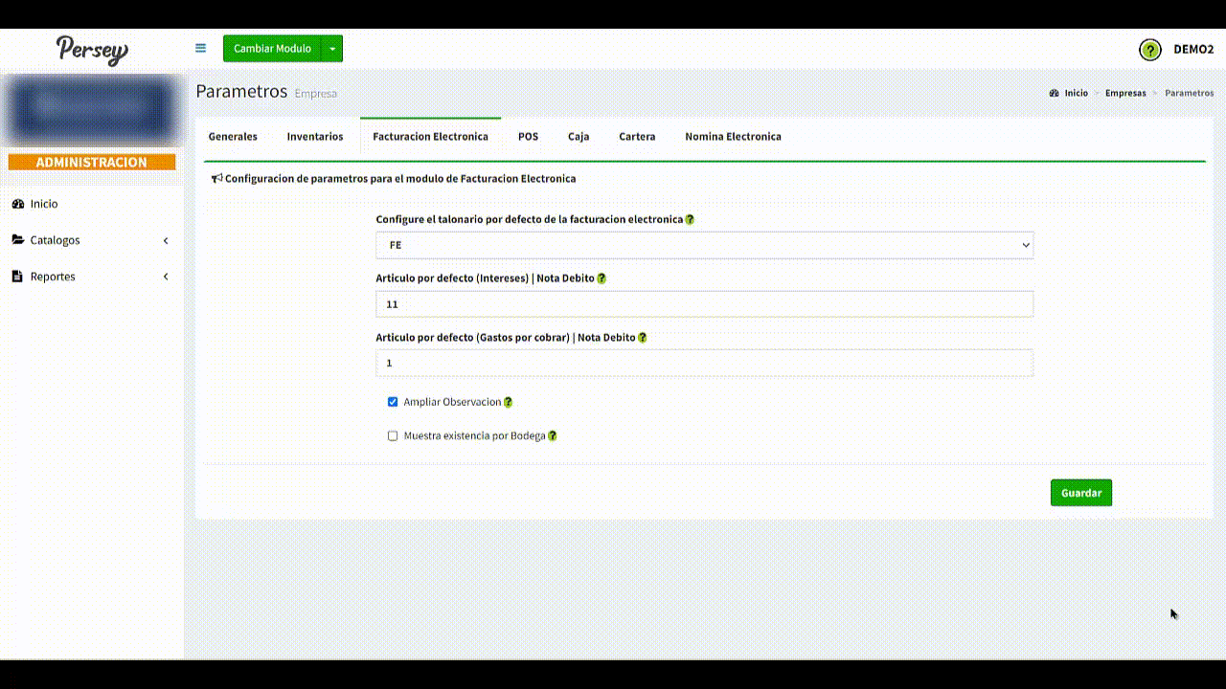This screenshot has height=689, width=1226.
Task: Enable Muestra existencia por Bodega checkbox
Action: coord(393,435)
